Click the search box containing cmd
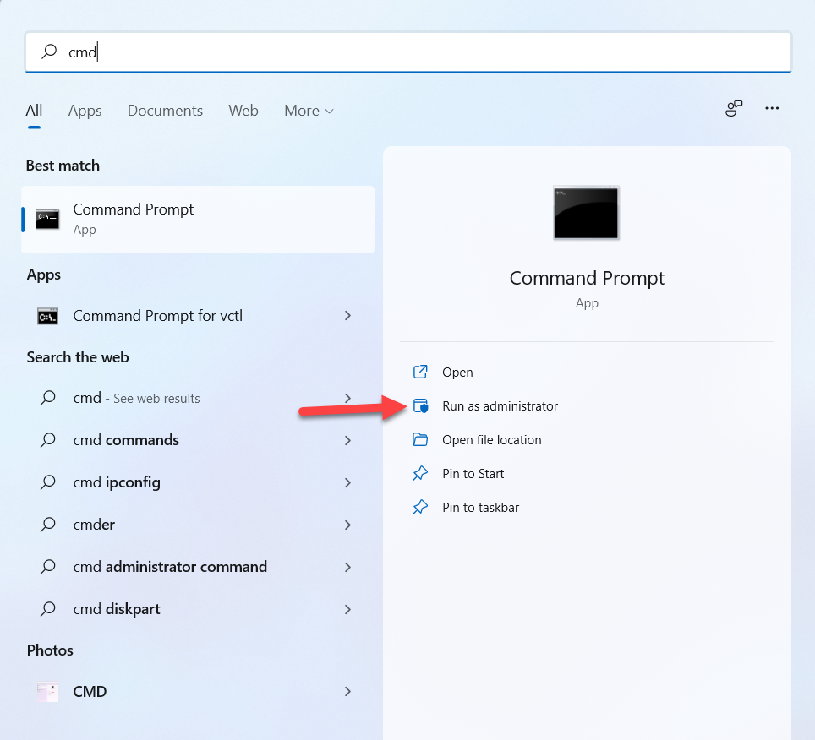 coord(407,52)
